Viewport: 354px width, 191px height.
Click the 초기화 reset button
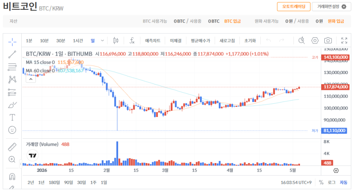250,41
